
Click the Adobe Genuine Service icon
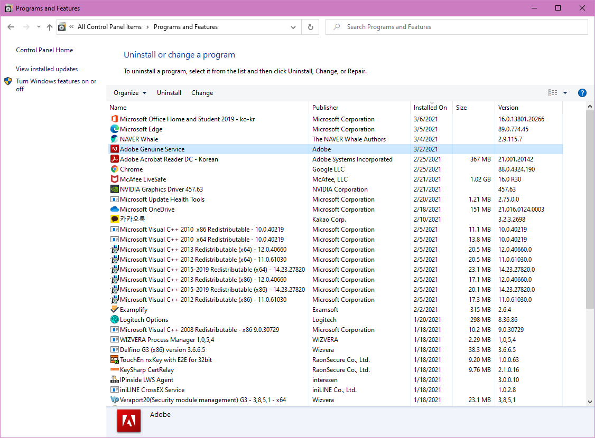point(114,149)
